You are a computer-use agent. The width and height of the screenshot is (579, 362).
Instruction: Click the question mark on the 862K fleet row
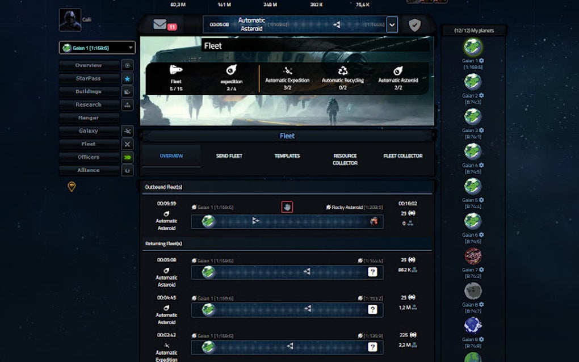click(372, 272)
